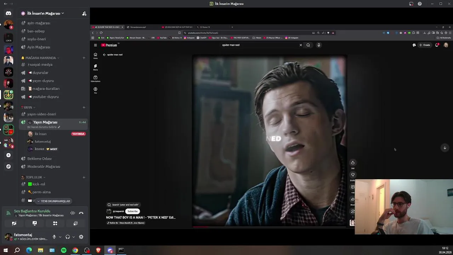
Task: Click the voice disconnect phone icon
Action: click(81, 213)
